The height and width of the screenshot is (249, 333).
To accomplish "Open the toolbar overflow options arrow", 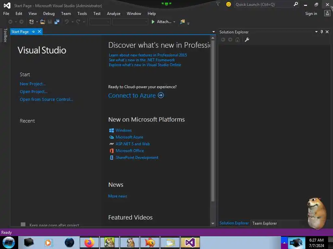I will 188,23.
